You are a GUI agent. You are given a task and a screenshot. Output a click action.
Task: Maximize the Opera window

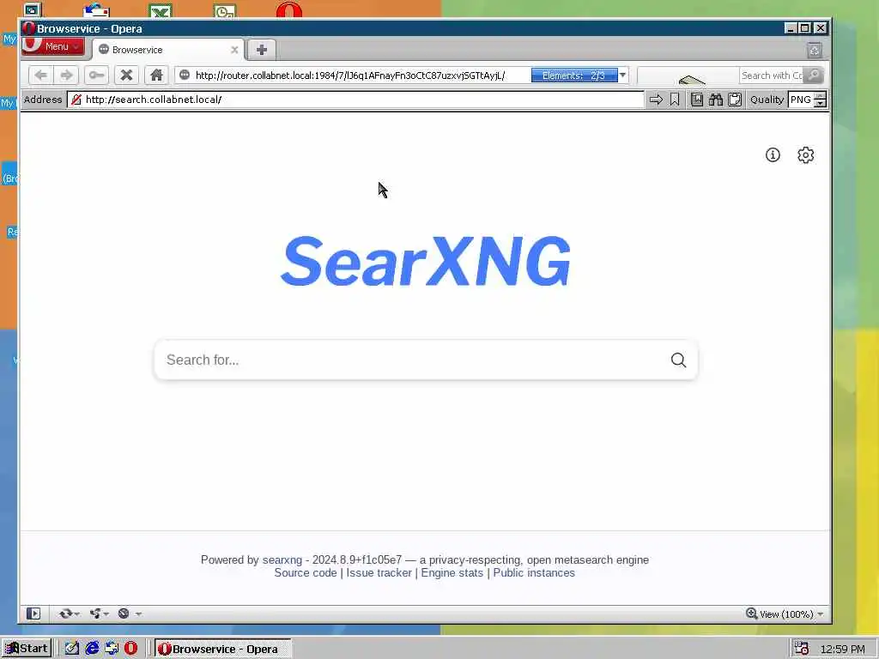click(x=805, y=28)
